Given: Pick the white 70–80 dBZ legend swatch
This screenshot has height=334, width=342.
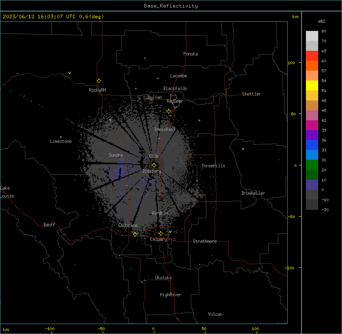Looking at the screenshot, I should [x=312, y=36].
